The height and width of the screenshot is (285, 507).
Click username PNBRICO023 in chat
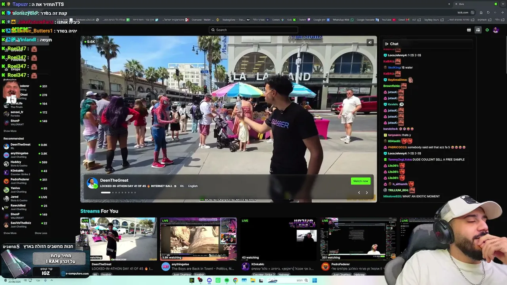click(x=397, y=147)
